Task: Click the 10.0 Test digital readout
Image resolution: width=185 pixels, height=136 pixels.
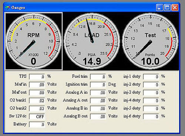Action: [150, 61]
